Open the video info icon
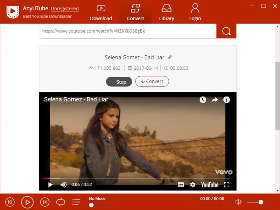Image resolution: width=280 pixels, height=210 pixels. pyautogui.click(x=226, y=100)
